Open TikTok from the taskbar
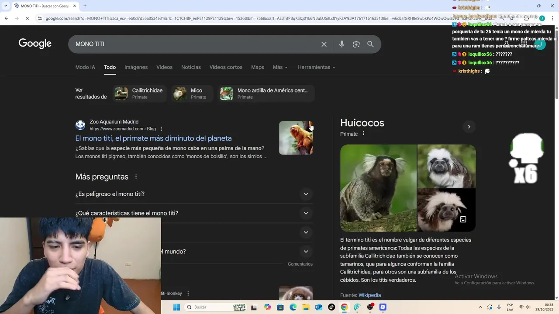Viewport: 559px width, 314px height. pyautogui.click(x=331, y=307)
